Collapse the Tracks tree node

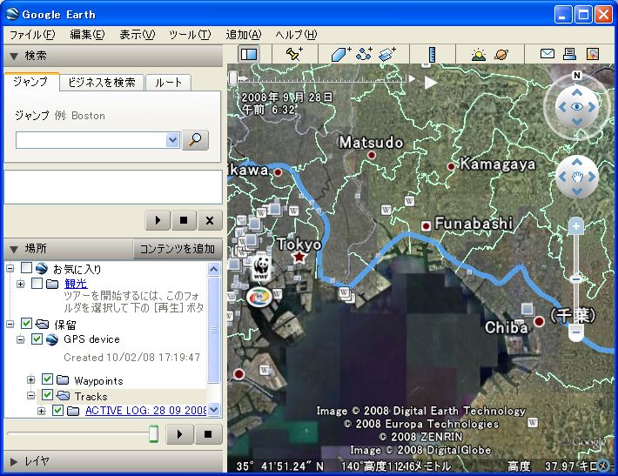point(30,395)
